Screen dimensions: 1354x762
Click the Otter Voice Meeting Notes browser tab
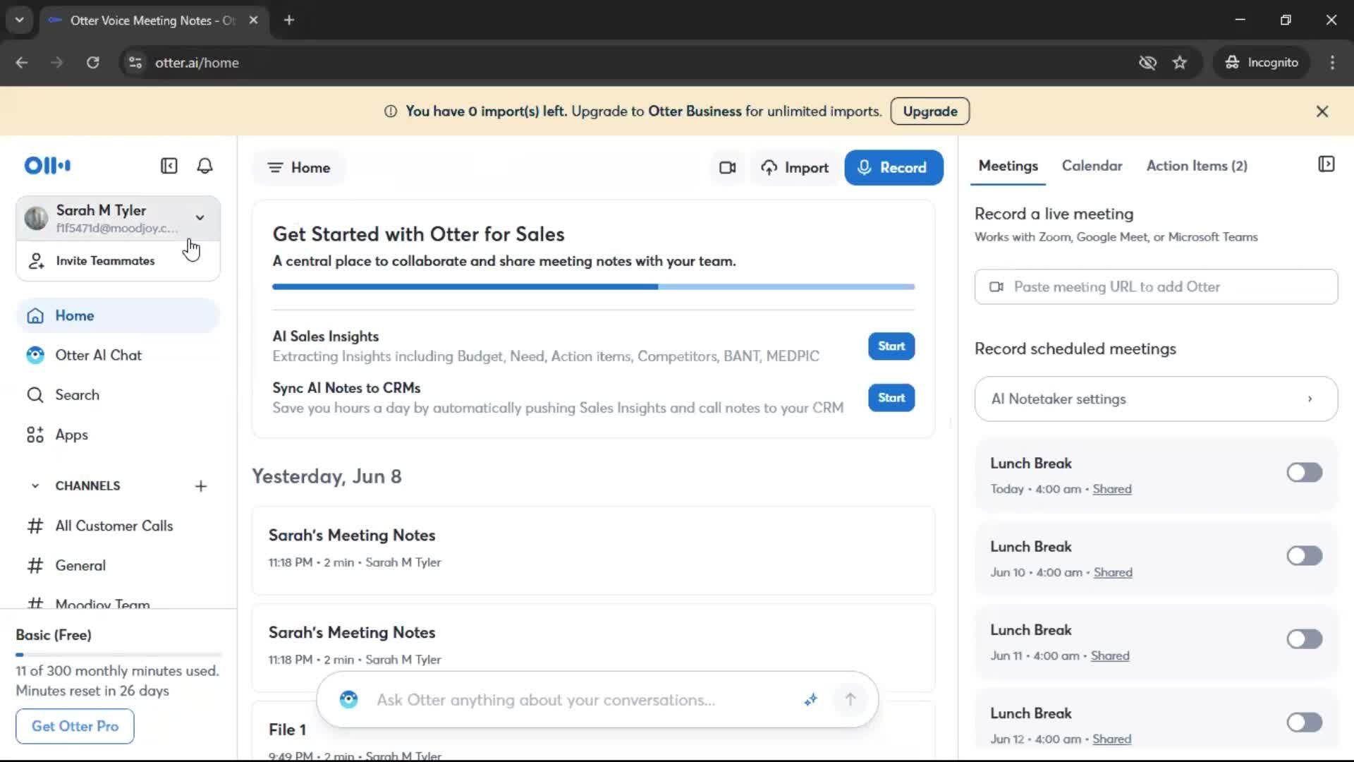click(153, 20)
